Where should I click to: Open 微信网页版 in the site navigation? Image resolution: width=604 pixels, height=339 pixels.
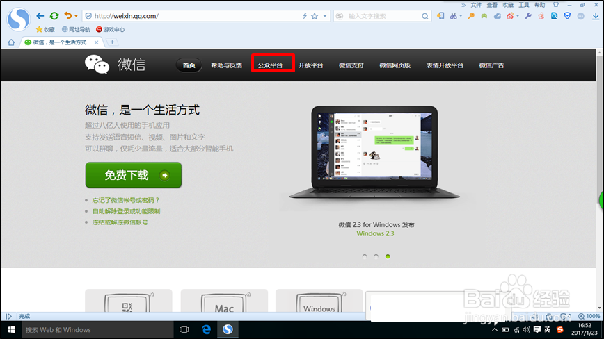click(x=395, y=65)
